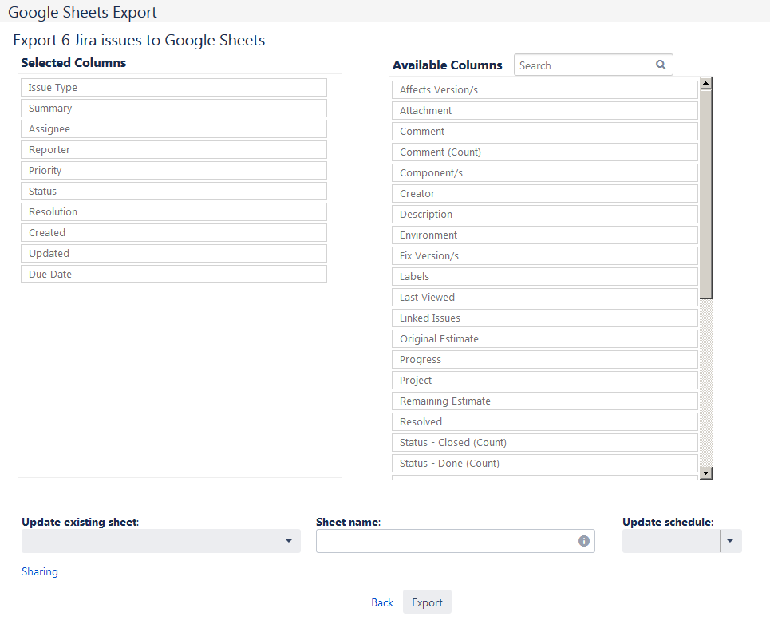The image size is (770, 628).
Task: Open the Update existing sheet dropdown
Action: pos(160,541)
